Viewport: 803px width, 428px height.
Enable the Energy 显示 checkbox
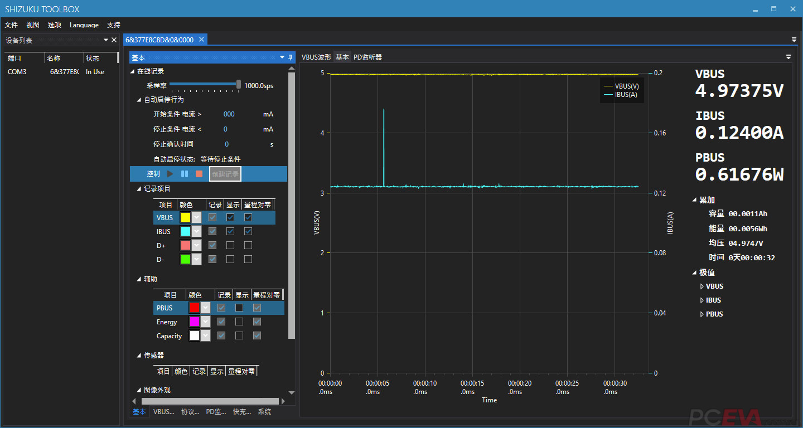click(239, 322)
